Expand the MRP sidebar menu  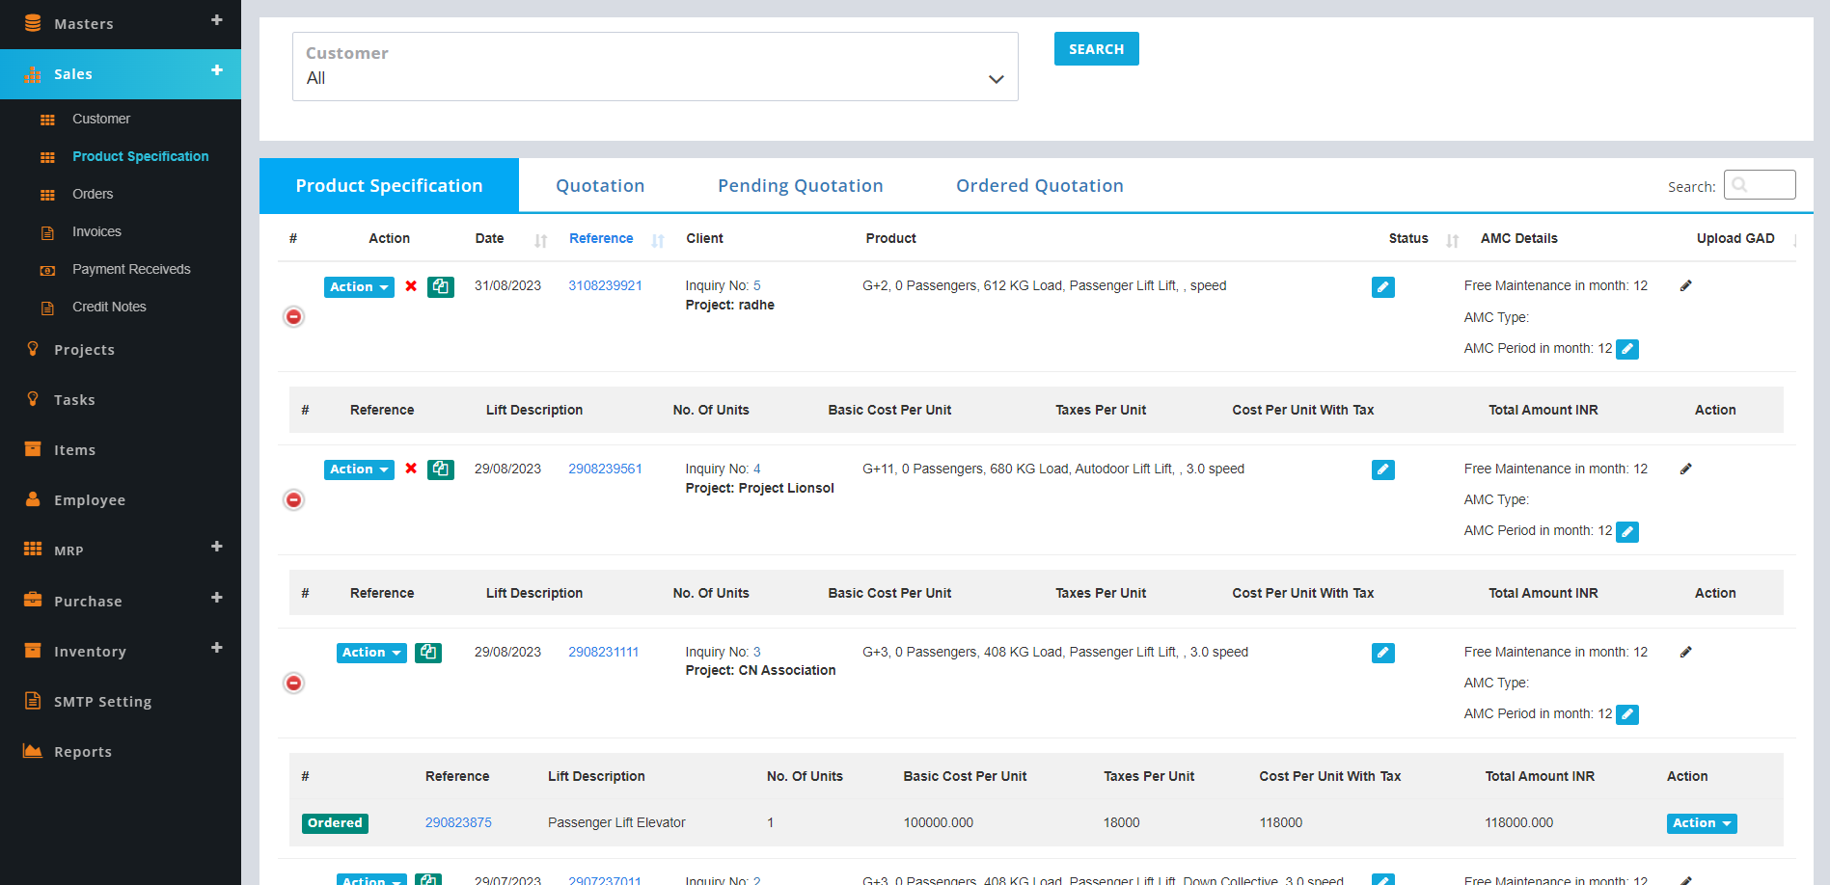[217, 547]
